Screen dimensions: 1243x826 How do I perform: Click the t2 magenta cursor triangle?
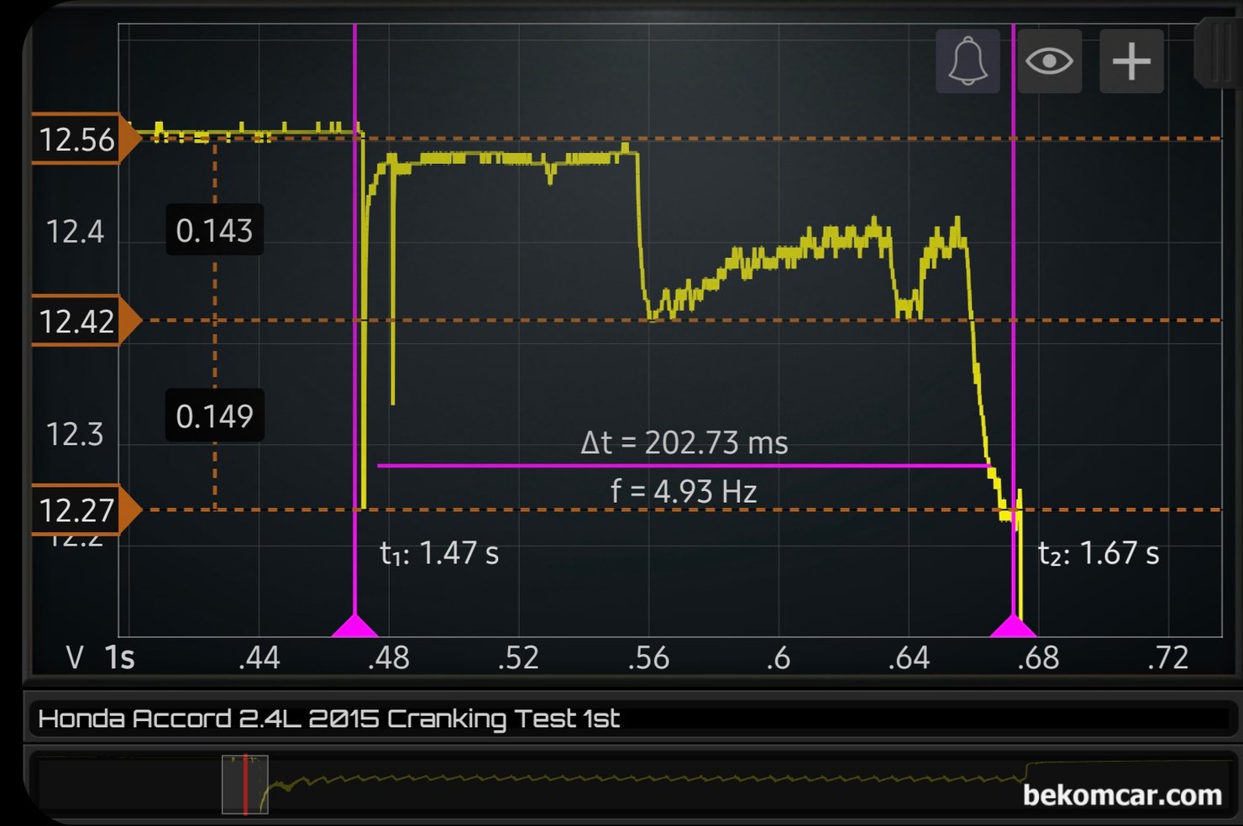[1014, 626]
